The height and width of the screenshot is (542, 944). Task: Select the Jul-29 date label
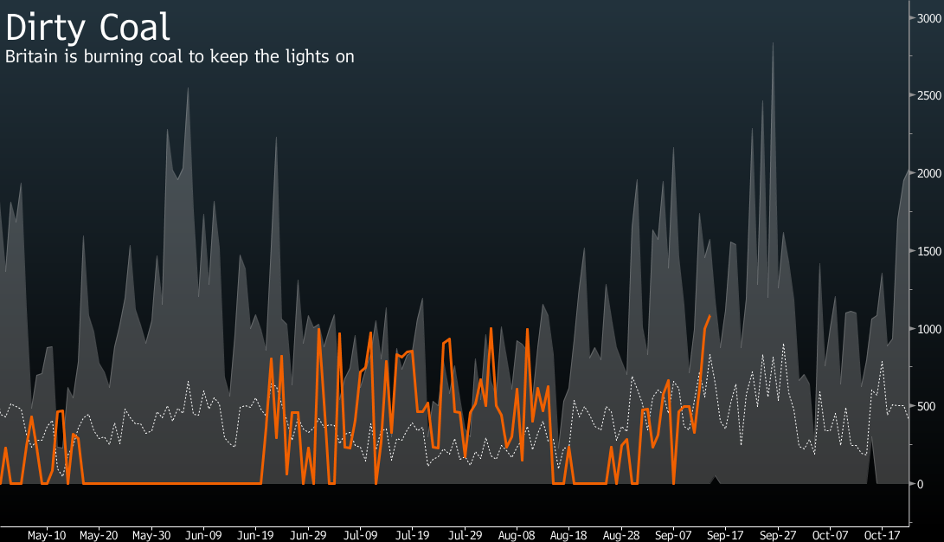[x=464, y=535]
